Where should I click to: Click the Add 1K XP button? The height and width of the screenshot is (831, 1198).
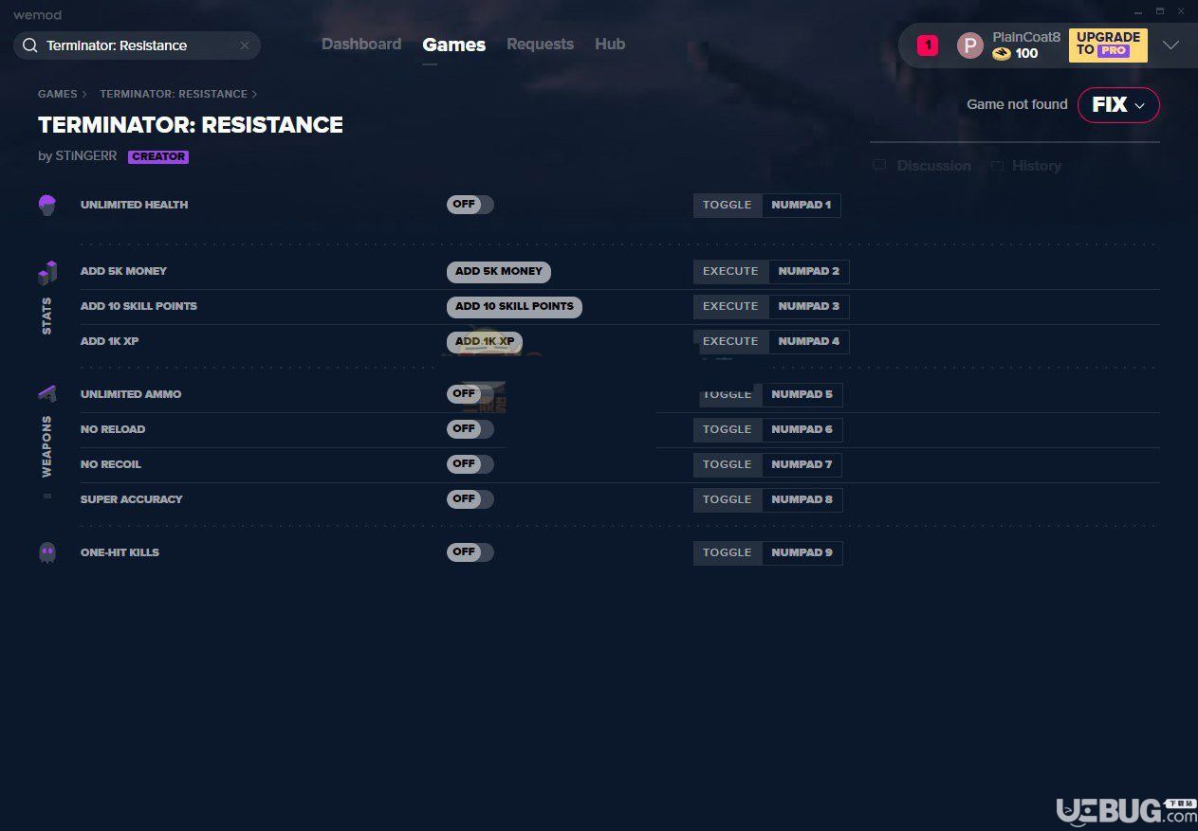coord(485,342)
